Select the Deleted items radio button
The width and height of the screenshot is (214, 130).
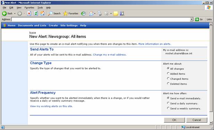click(x=168, y=84)
